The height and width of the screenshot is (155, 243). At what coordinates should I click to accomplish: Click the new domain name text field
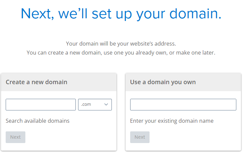click(x=41, y=104)
